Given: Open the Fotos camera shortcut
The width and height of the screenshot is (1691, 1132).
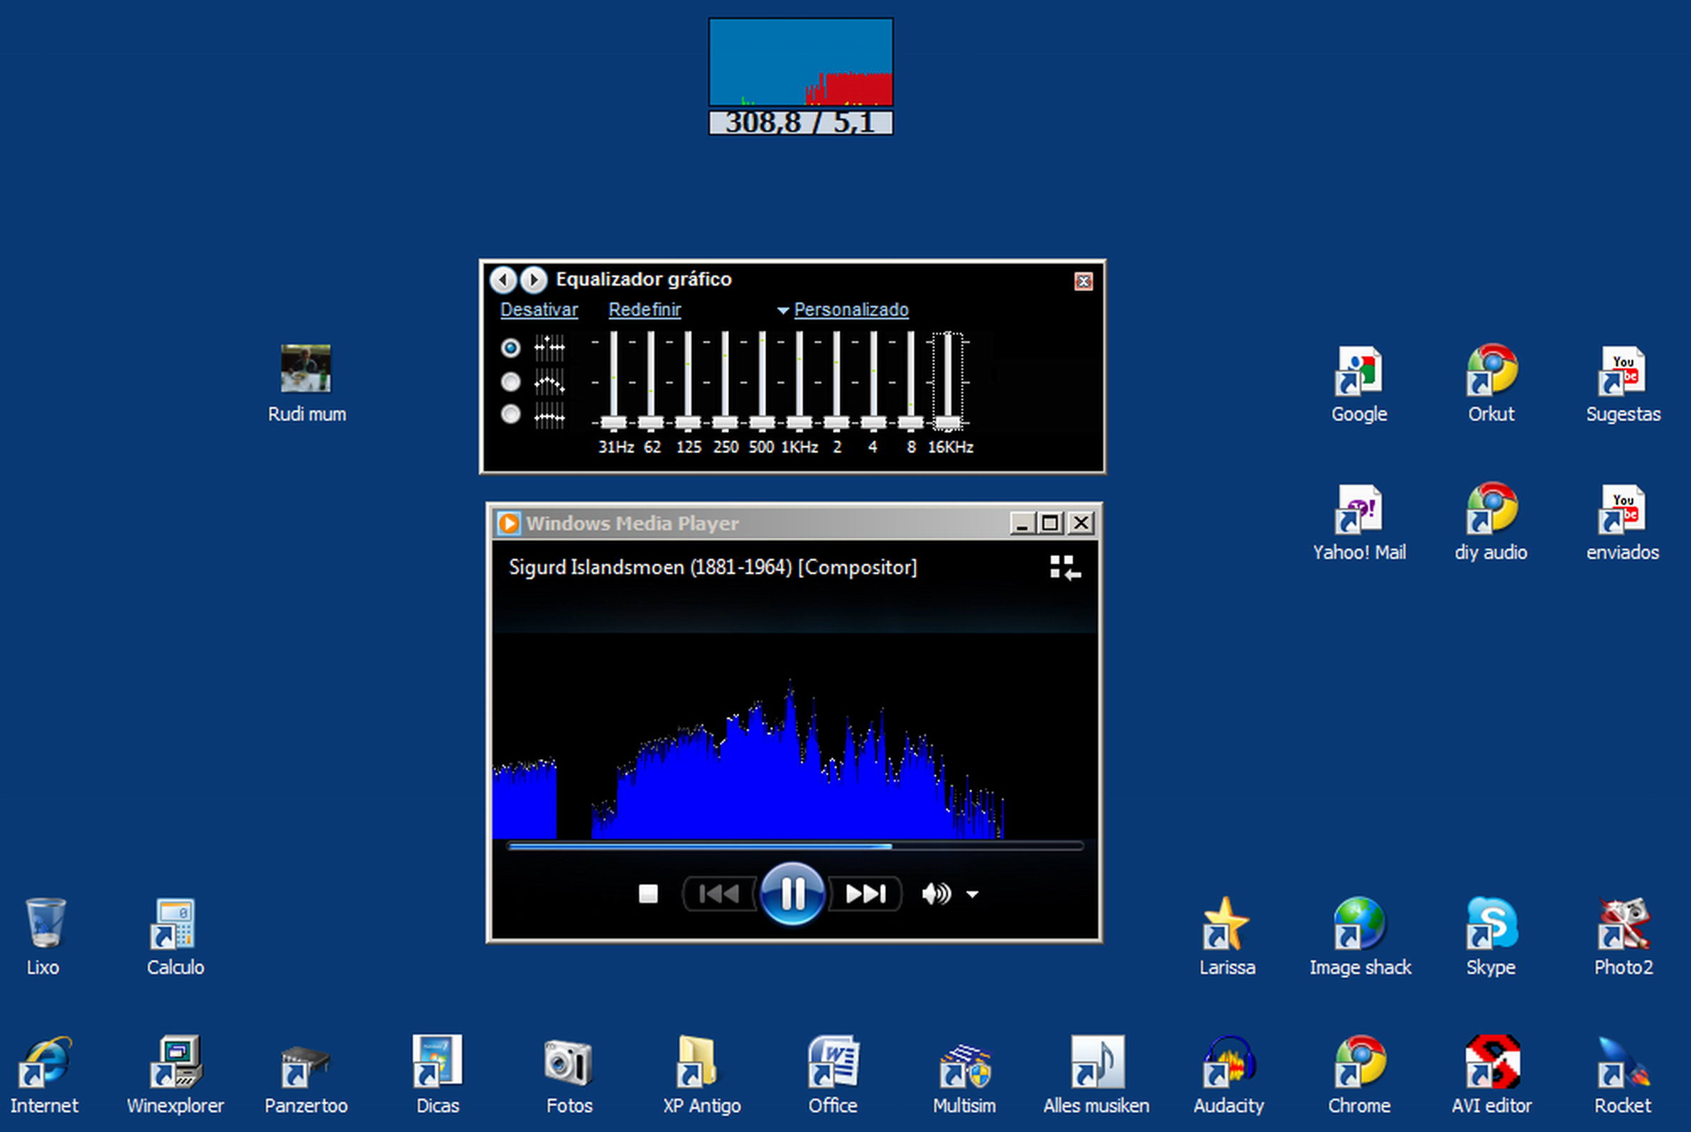Looking at the screenshot, I should point(568,1063).
